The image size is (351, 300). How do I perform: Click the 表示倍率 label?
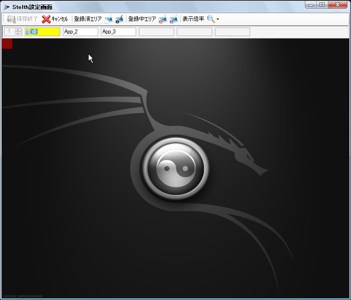click(x=193, y=19)
